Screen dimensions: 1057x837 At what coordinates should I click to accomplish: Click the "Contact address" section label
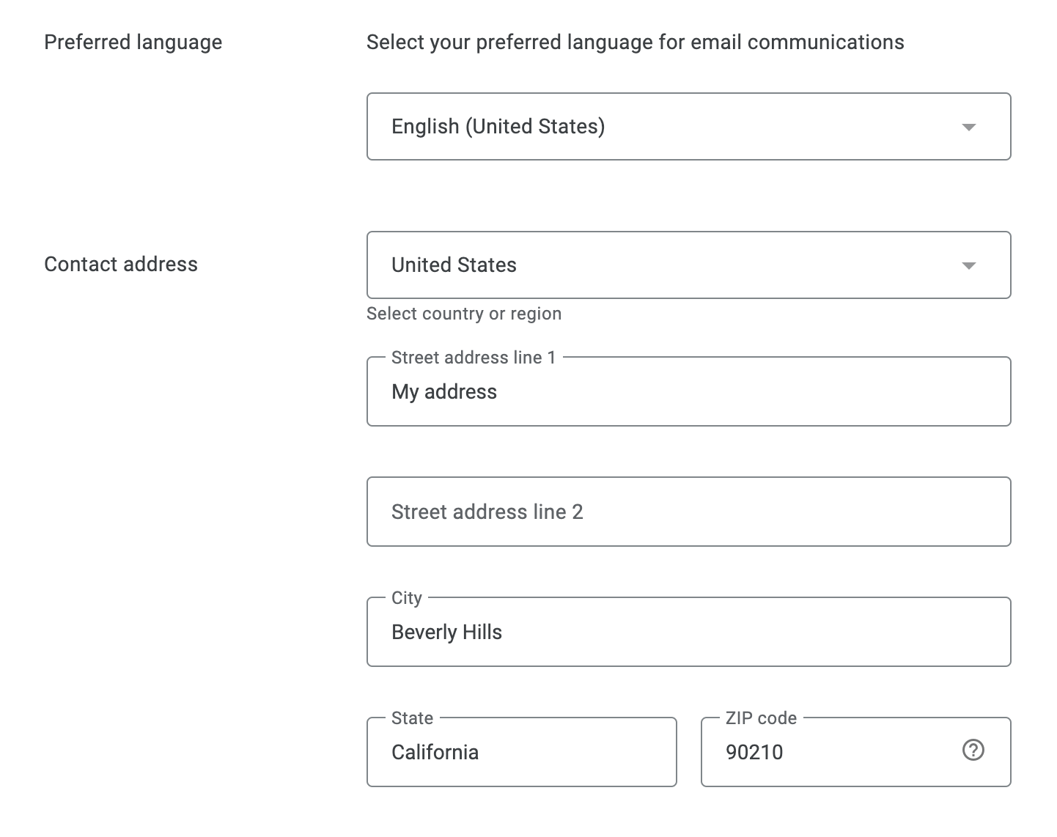[121, 265]
